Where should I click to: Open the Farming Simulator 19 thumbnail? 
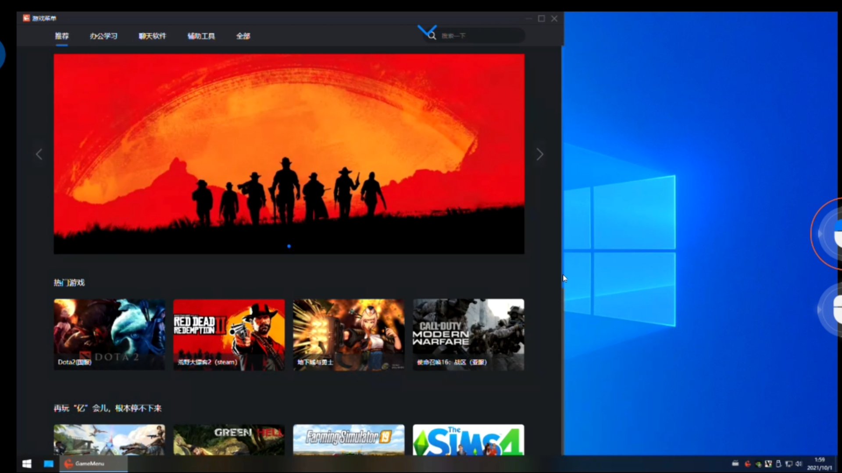pos(349,440)
